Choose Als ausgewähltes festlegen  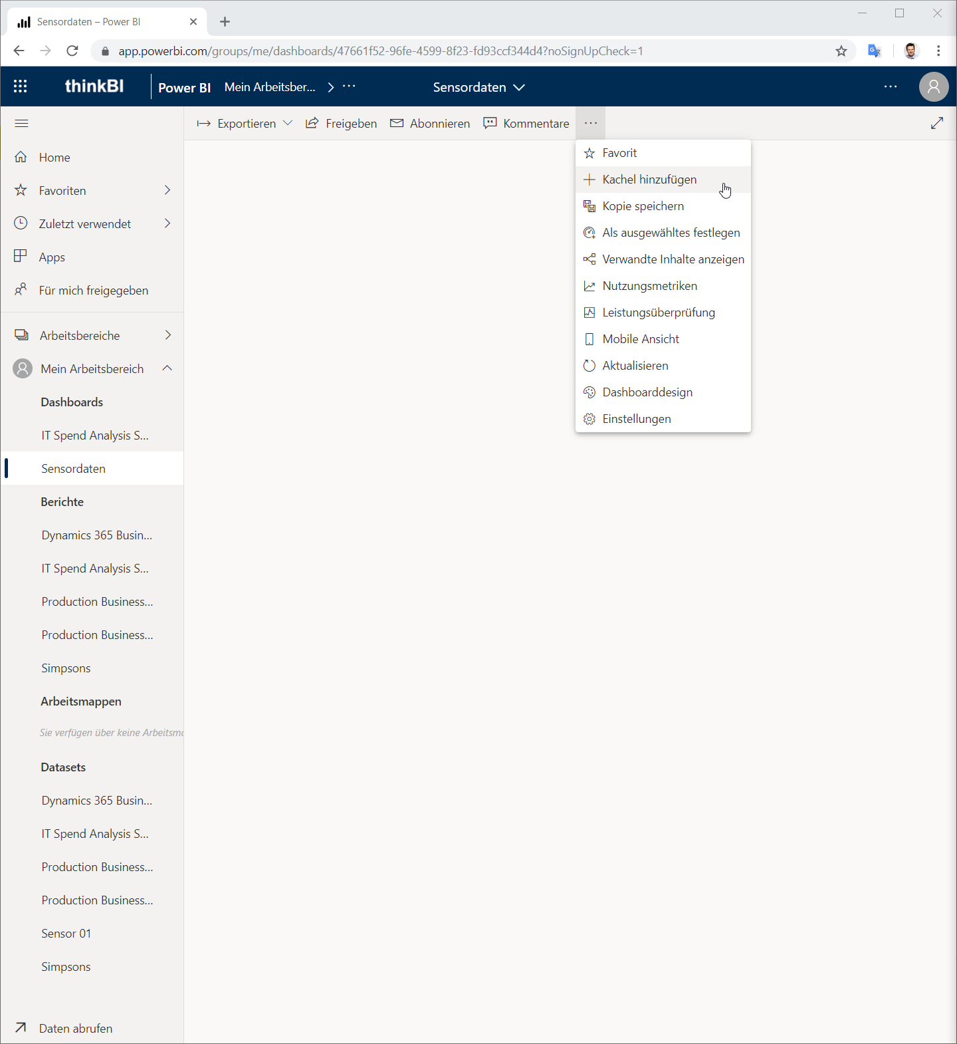click(x=663, y=233)
